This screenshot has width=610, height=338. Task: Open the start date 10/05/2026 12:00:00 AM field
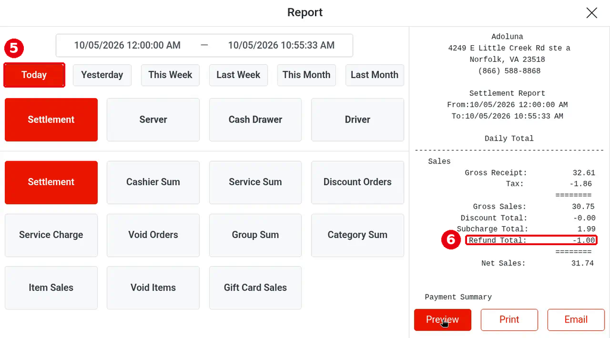coord(127,45)
